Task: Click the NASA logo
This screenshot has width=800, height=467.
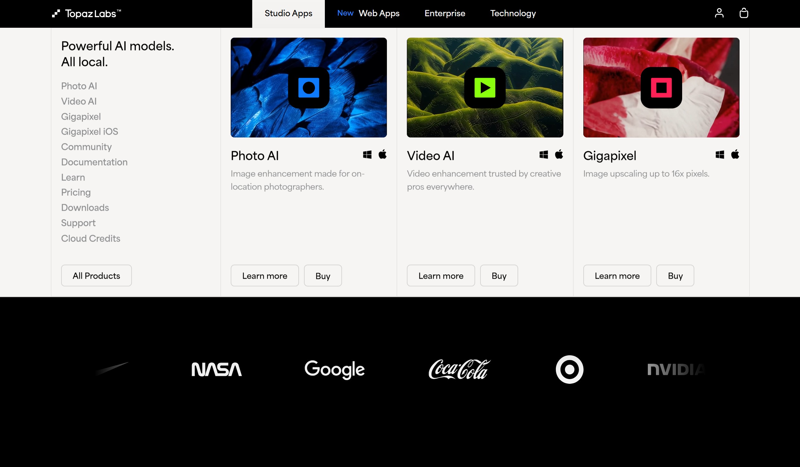Action: click(216, 369)
